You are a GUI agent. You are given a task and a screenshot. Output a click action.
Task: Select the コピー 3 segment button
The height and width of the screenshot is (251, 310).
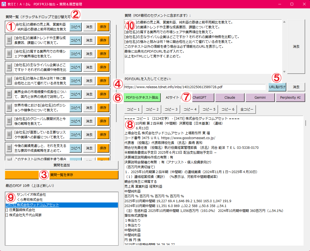pyautogui.click(x=171, y=109)
